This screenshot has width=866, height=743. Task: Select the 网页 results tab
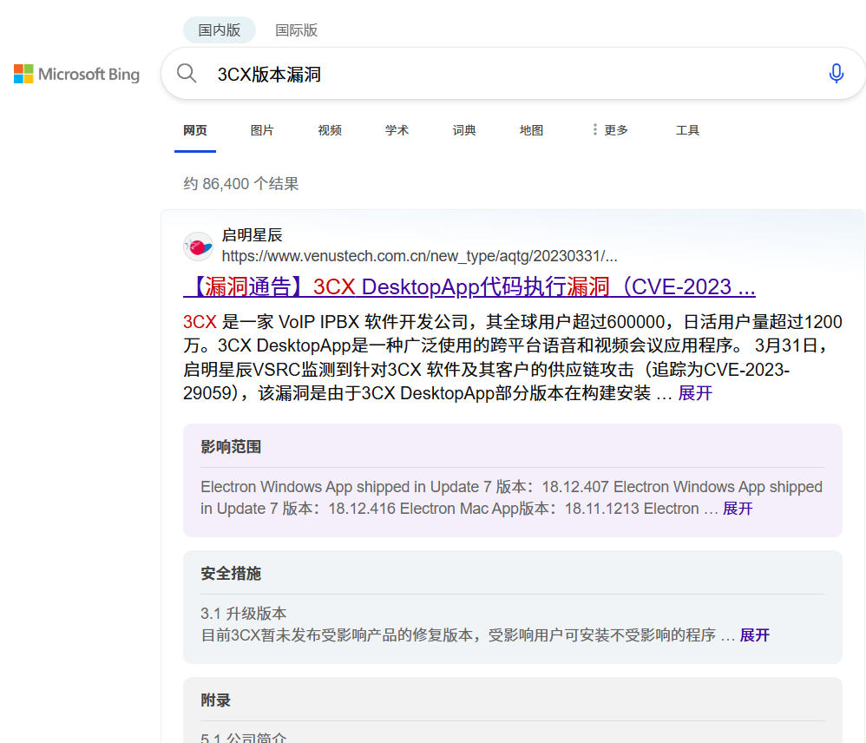195,130
